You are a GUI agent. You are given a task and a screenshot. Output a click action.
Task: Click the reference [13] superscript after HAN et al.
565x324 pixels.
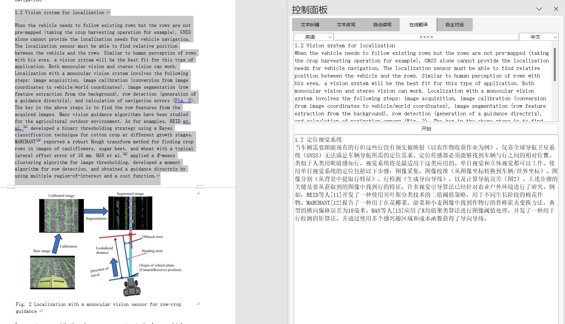(x=125, y=154)
